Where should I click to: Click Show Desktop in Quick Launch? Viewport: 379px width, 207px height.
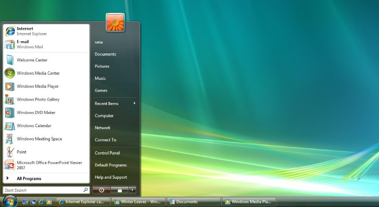25,202
